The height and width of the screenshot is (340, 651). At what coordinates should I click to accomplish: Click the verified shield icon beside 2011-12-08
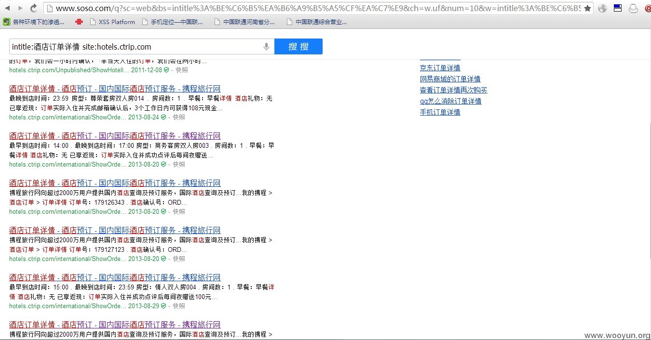pyautogui.click(x=166, y=70)
